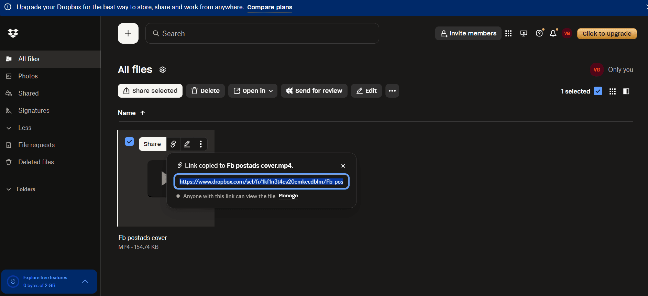Viewport: 648px width, 296px height.
Task: Open the notifications bell
Action: [x=553, y=33]
